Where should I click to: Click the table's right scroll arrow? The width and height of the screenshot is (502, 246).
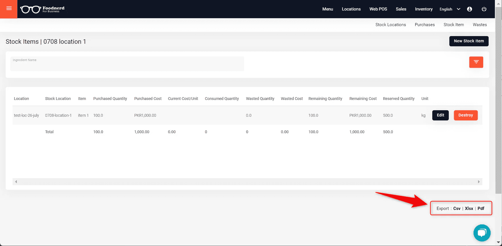pyautogui.click(x=479, y=182)
